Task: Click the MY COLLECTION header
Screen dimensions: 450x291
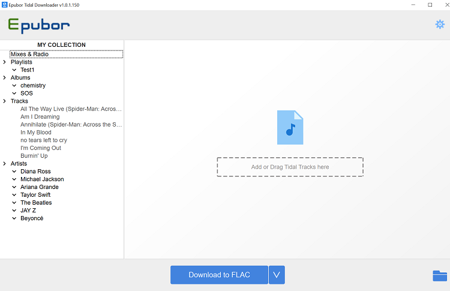Action: (61, 45)
